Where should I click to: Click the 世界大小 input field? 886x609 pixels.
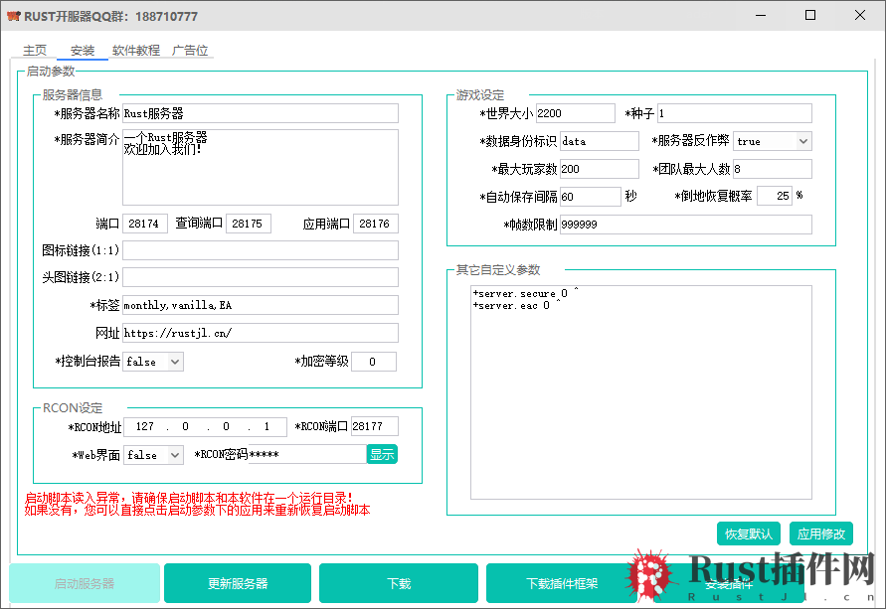pos(575,113)
